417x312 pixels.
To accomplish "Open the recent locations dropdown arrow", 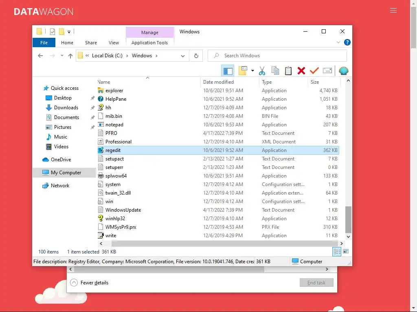I will (62, 55).
